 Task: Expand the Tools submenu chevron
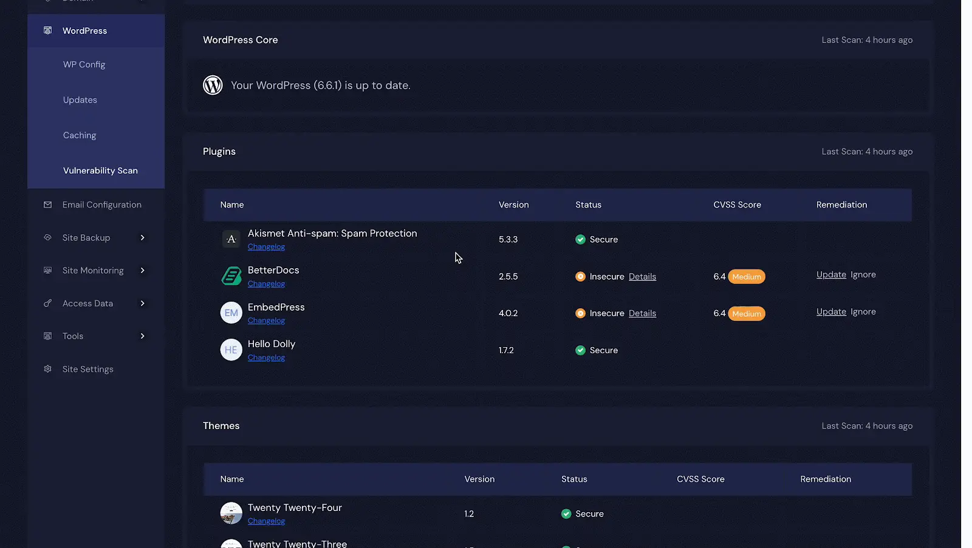(143, 336)
